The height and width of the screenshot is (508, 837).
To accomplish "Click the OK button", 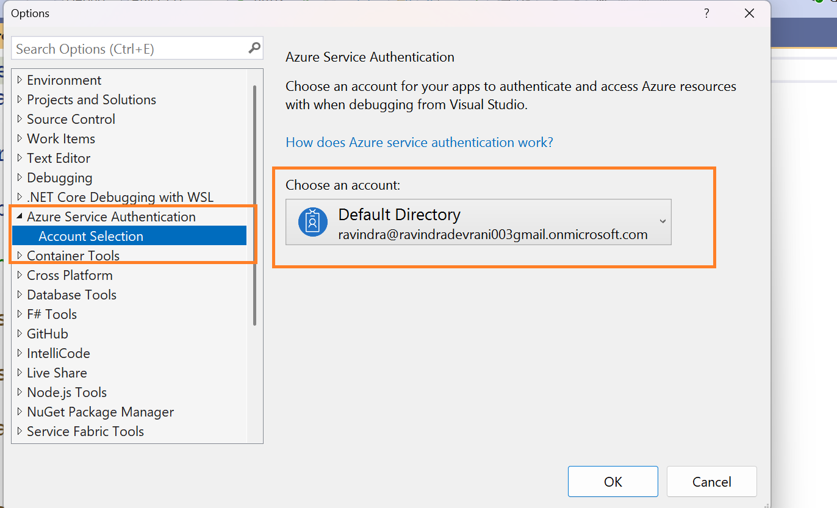I will 612,482.
